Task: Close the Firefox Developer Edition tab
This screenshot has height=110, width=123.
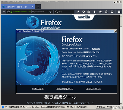Action: click(33, 7)
